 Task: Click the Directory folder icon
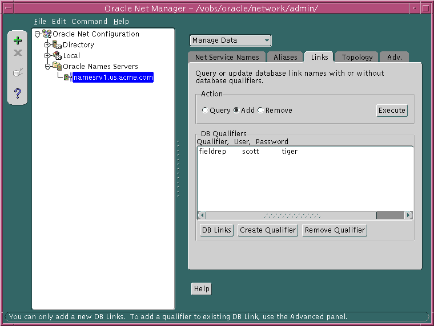[57, 44]
